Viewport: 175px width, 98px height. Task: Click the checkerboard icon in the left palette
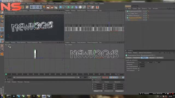coord(2,45)
